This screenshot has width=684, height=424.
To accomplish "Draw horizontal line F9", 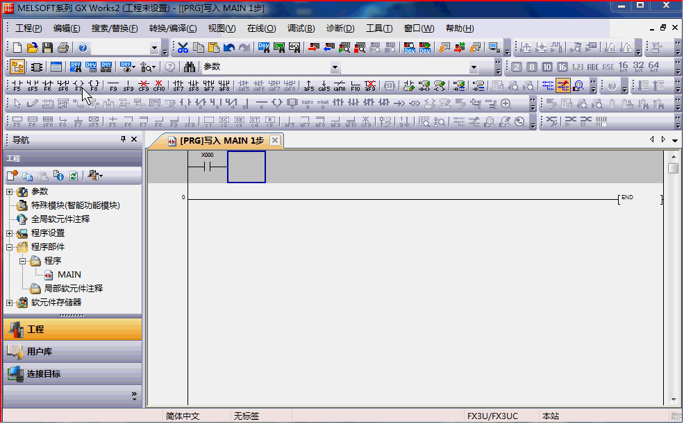I will (x=113, y=85).
